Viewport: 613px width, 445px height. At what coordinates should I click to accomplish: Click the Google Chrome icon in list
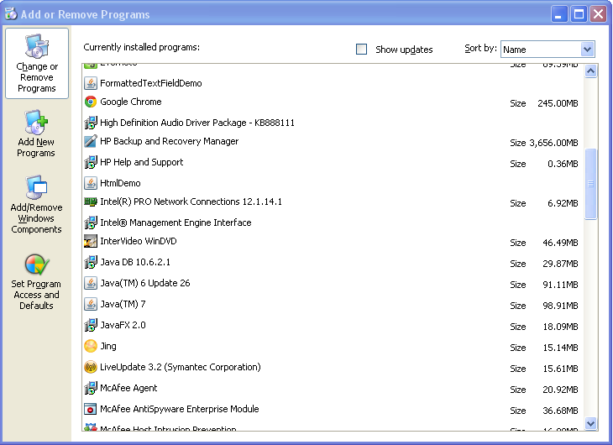(91, 102)
